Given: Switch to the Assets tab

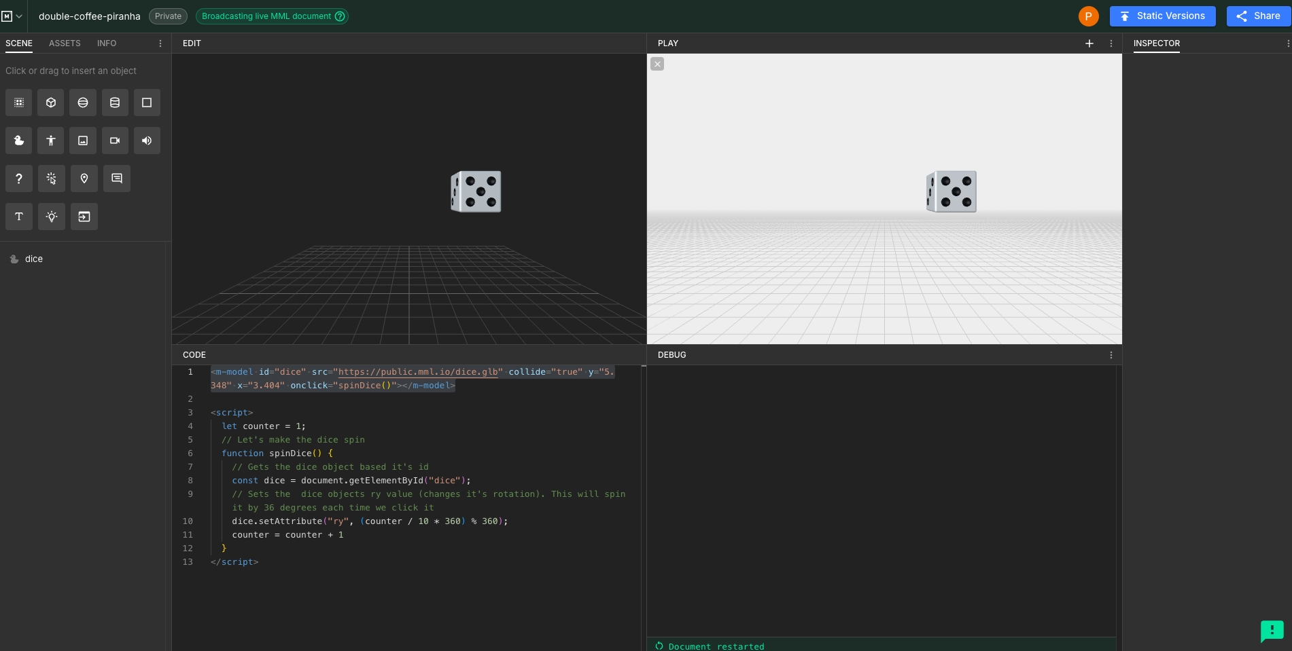Looking at the screenshot, I should click(65, 43).
